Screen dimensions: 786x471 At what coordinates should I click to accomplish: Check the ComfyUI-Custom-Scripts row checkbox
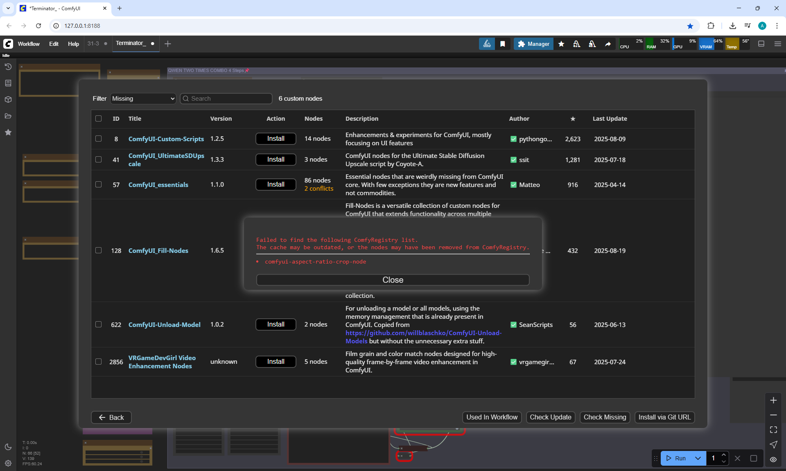tap(98, 139)
